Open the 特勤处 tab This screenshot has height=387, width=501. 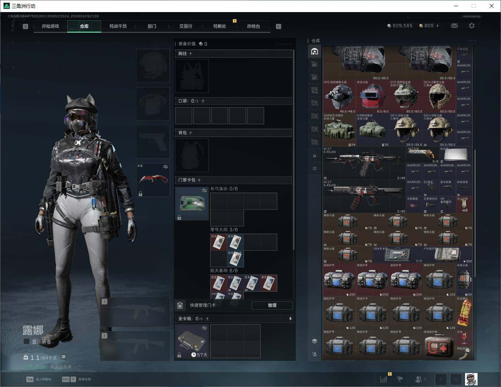tap(220, 26)
